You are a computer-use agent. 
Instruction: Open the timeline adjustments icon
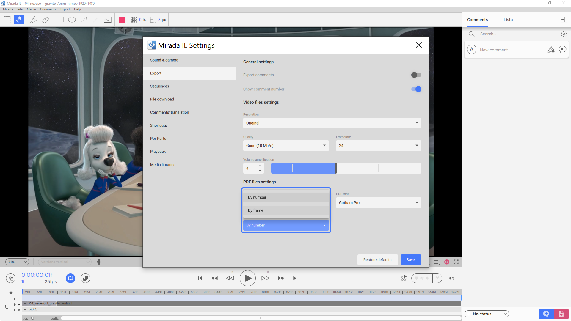11,278
